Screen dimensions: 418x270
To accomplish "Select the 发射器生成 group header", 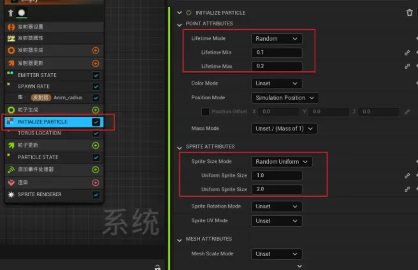I will [x=54, y=50].
